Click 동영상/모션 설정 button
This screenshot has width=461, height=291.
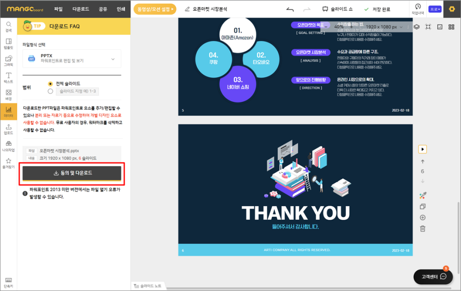coord(155,9)
